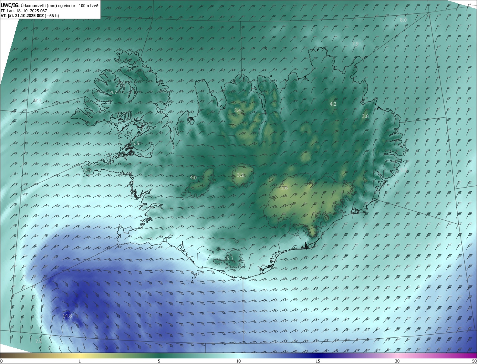Click the legend tick label 30
Image resolution: width=477 pixels, height=364 pixels.
pos(397,361)
